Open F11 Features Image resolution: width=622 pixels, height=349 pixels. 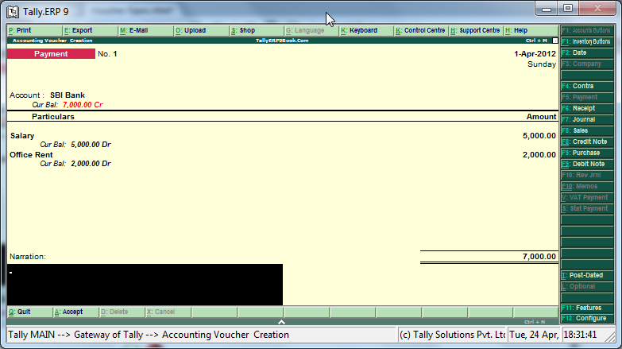(x=587, y=308)
